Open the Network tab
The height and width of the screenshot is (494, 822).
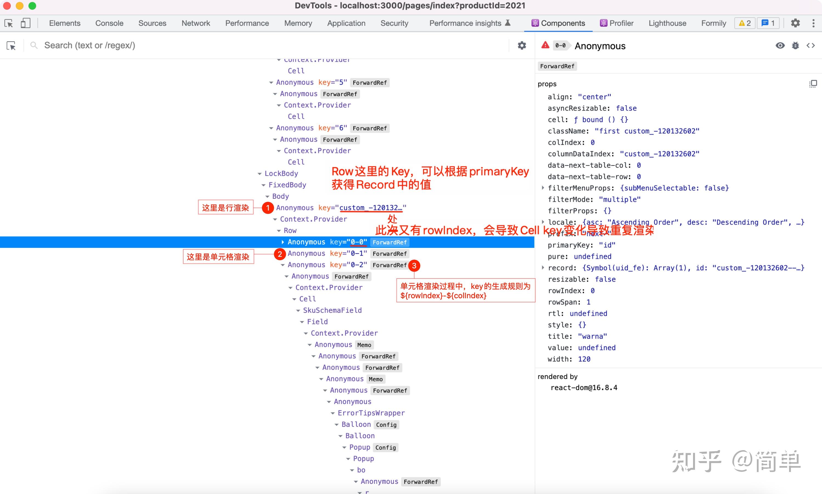(196, 23)
